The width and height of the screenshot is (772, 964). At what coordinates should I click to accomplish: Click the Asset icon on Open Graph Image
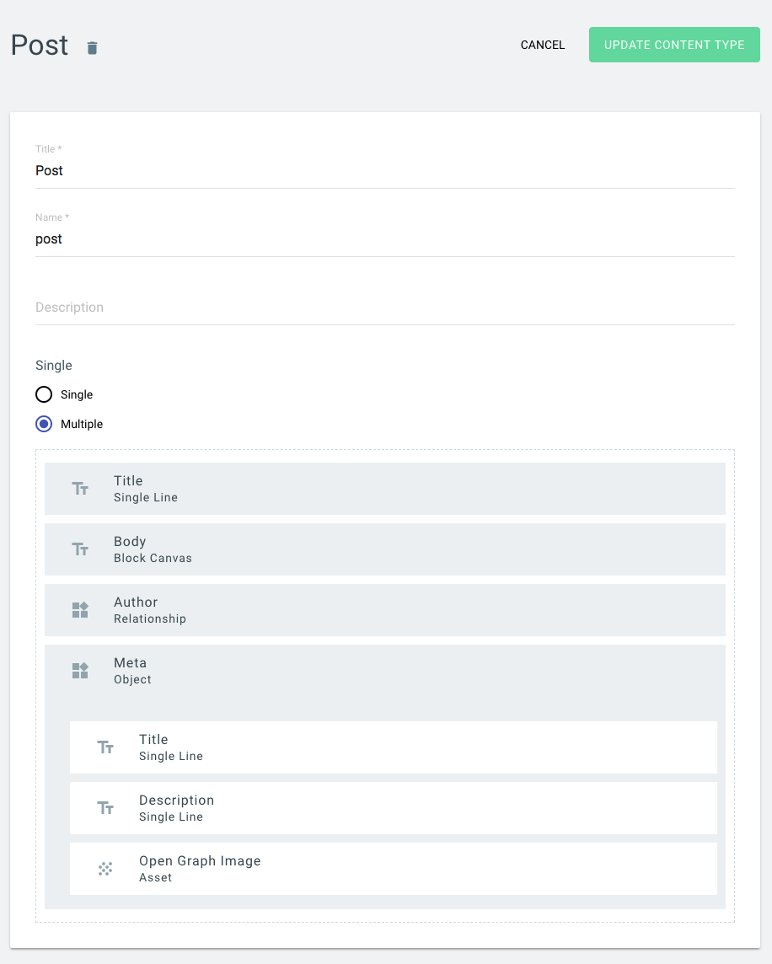click(105, 868)
